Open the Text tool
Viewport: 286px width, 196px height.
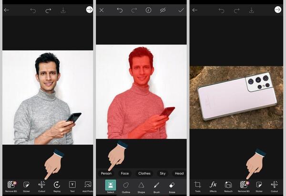[x=72, y=186]
